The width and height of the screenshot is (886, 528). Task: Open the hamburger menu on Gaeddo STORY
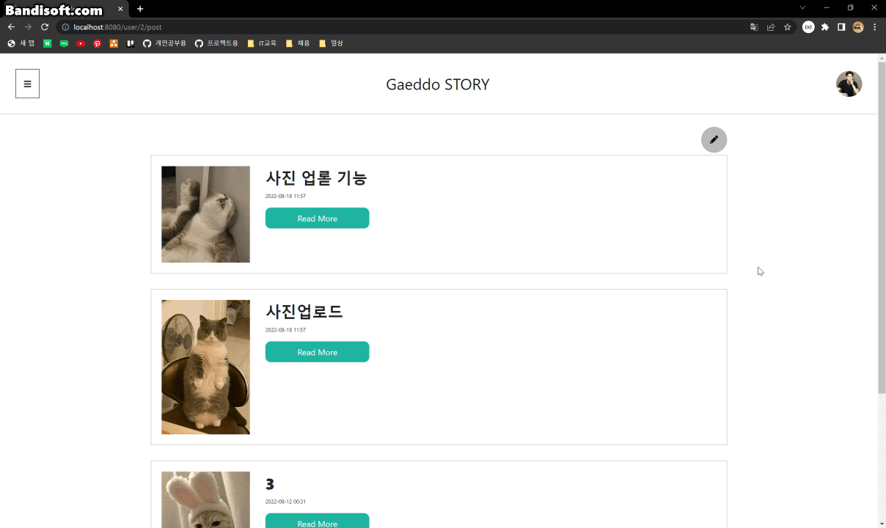(27, 83)
